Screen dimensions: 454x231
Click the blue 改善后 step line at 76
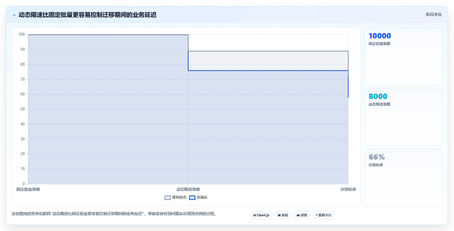click(268, 70)
